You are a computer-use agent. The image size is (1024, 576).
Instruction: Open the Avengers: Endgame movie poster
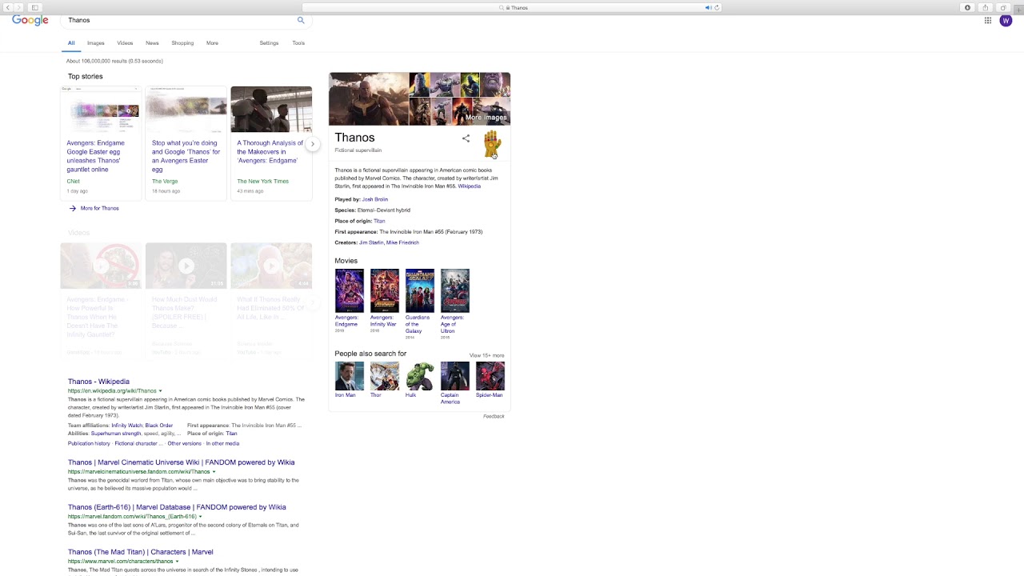pyautogui.click(x=350, y=290)
